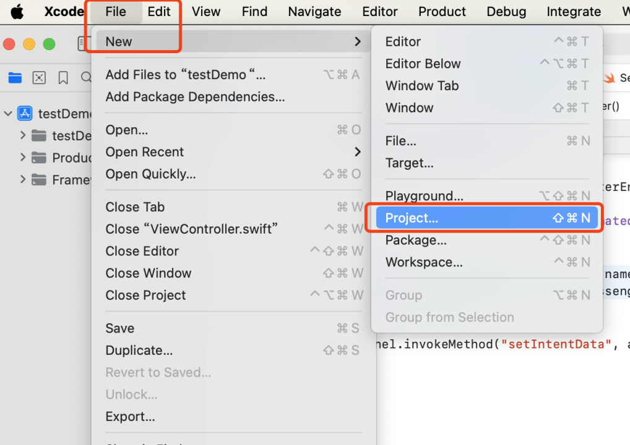Open the View menu
Image resolution: width=630 pixels, height=445 pixels.
(206, 12)
